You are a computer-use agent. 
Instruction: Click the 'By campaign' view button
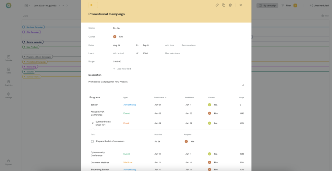(x=267, y=5)
